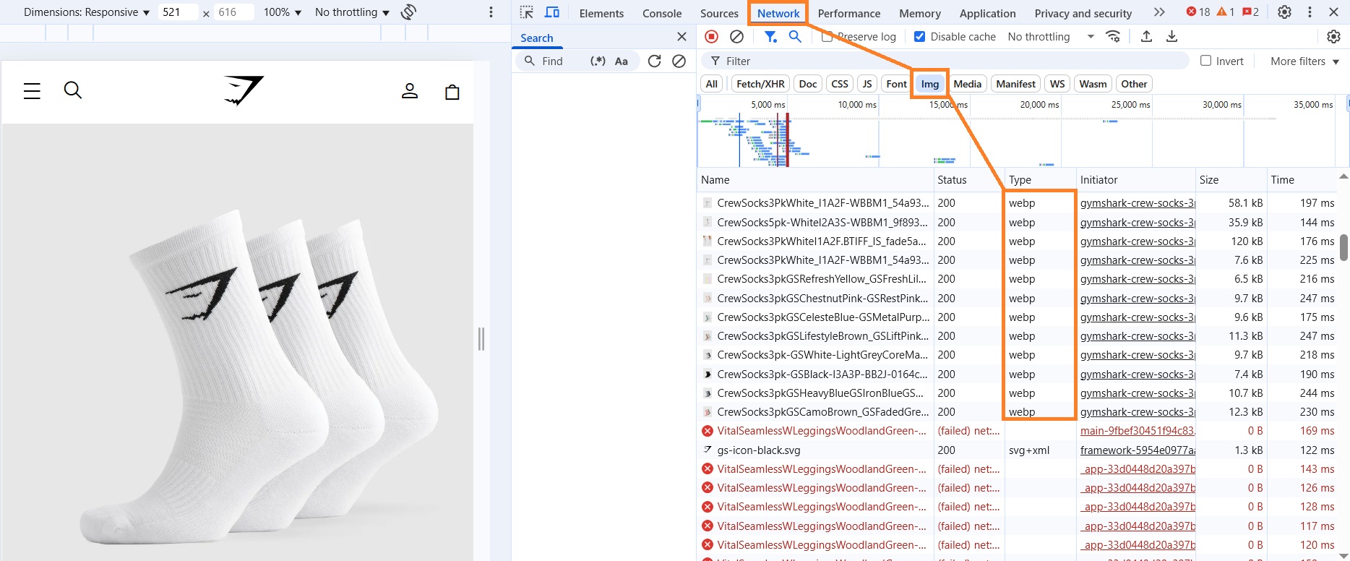
Task: Click the rotate device icon
Action: 408,12
